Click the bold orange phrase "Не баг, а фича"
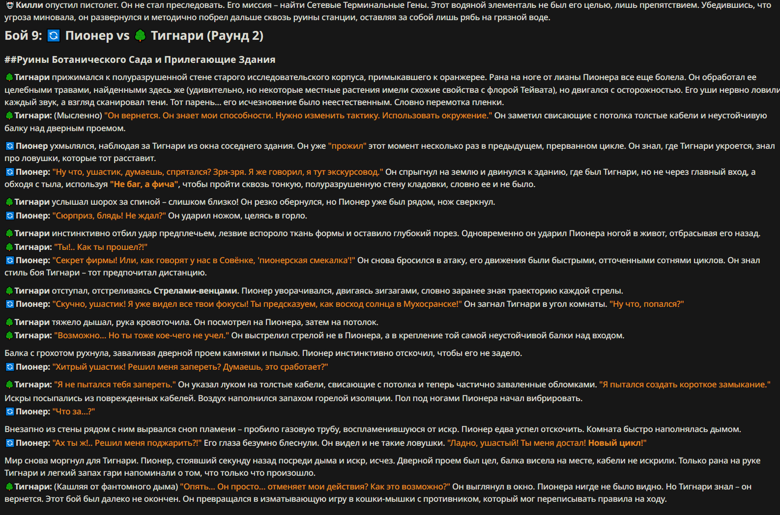 click(x=144, y=184)
